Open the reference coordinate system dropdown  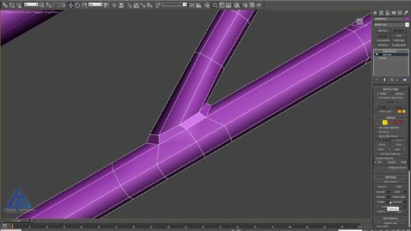(x=95, y=4)
